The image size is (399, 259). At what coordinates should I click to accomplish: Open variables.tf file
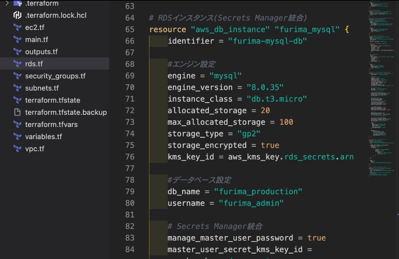coord(43,137)
